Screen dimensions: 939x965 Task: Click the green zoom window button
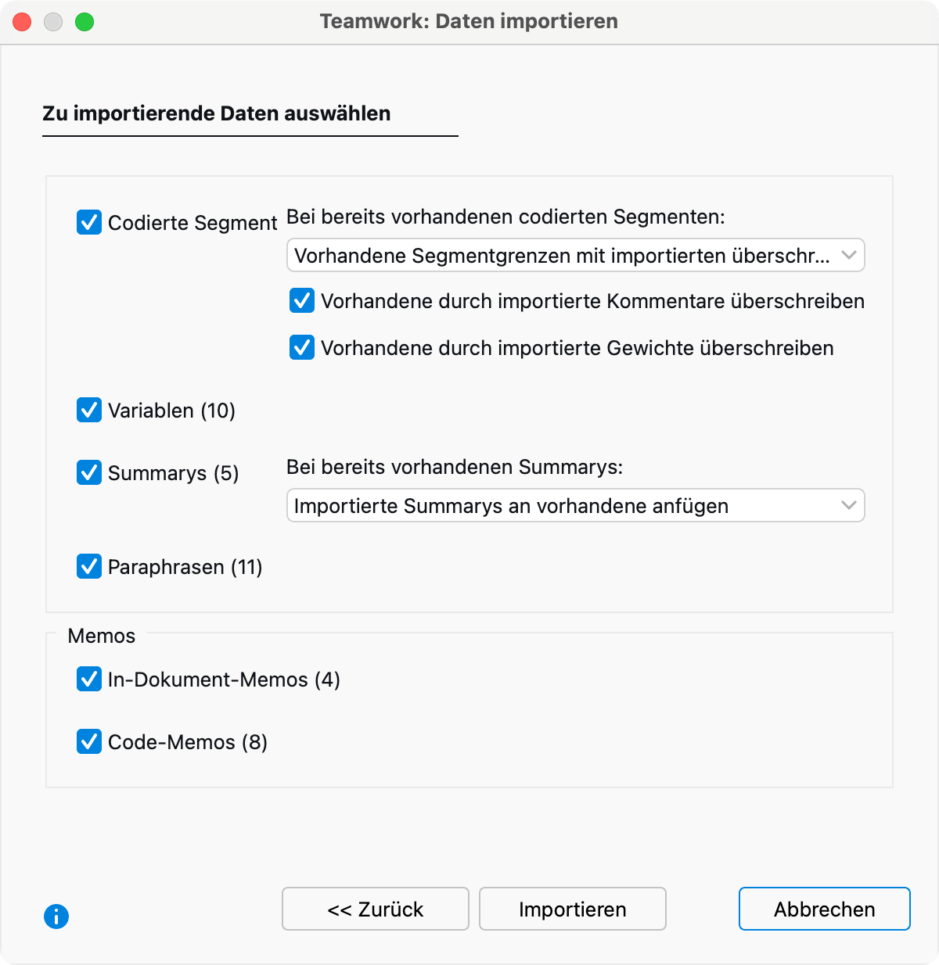tap(85, 22)
